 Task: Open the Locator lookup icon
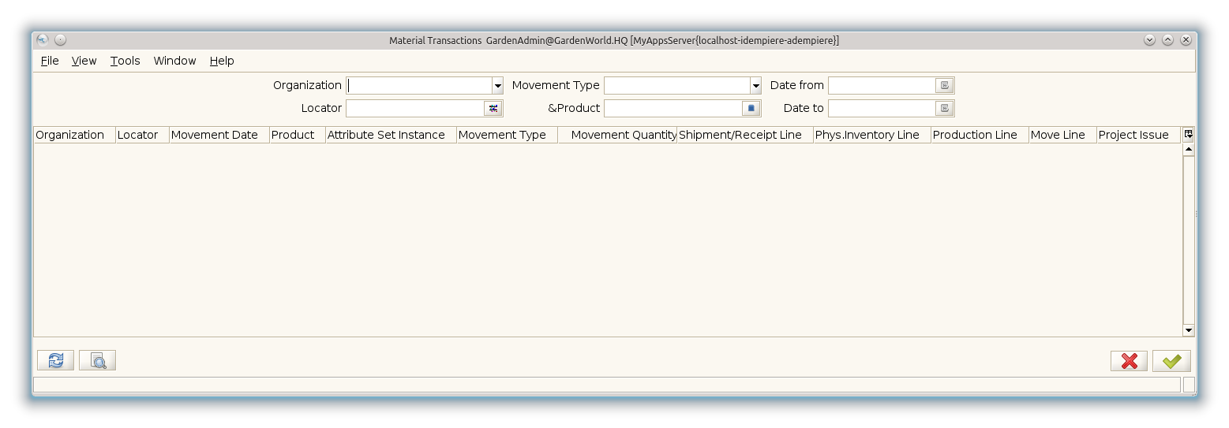click(x=493, y=108)
